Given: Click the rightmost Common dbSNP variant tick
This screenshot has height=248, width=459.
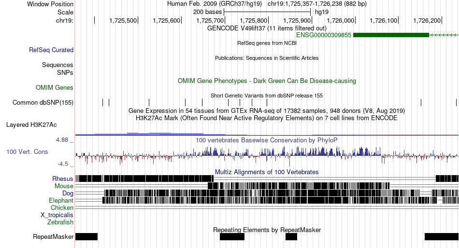Looking at the screenshot, I should click(456, 102).
